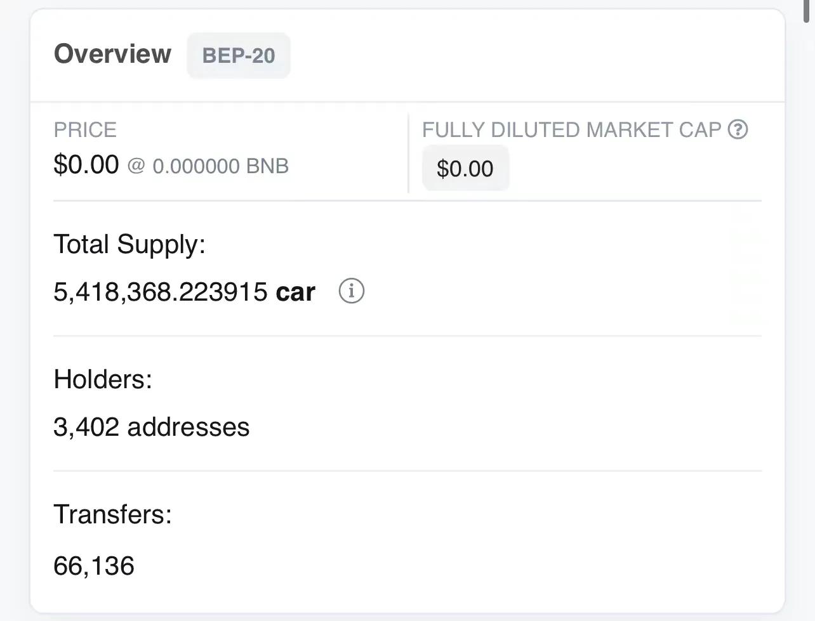Click the Holders label
The height and width of the screenshot is (621, 815).
pyautogui.click(x=103, y=379)
